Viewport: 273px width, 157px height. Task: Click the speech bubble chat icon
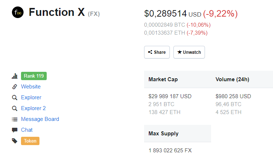[15, 130]
